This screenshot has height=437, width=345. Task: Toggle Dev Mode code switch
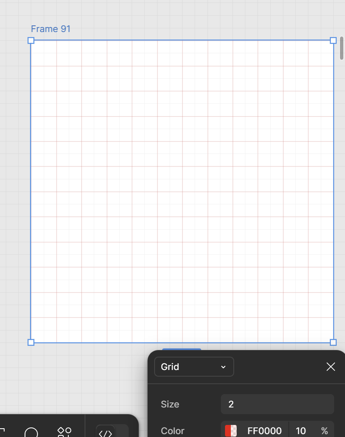point(112,431)
